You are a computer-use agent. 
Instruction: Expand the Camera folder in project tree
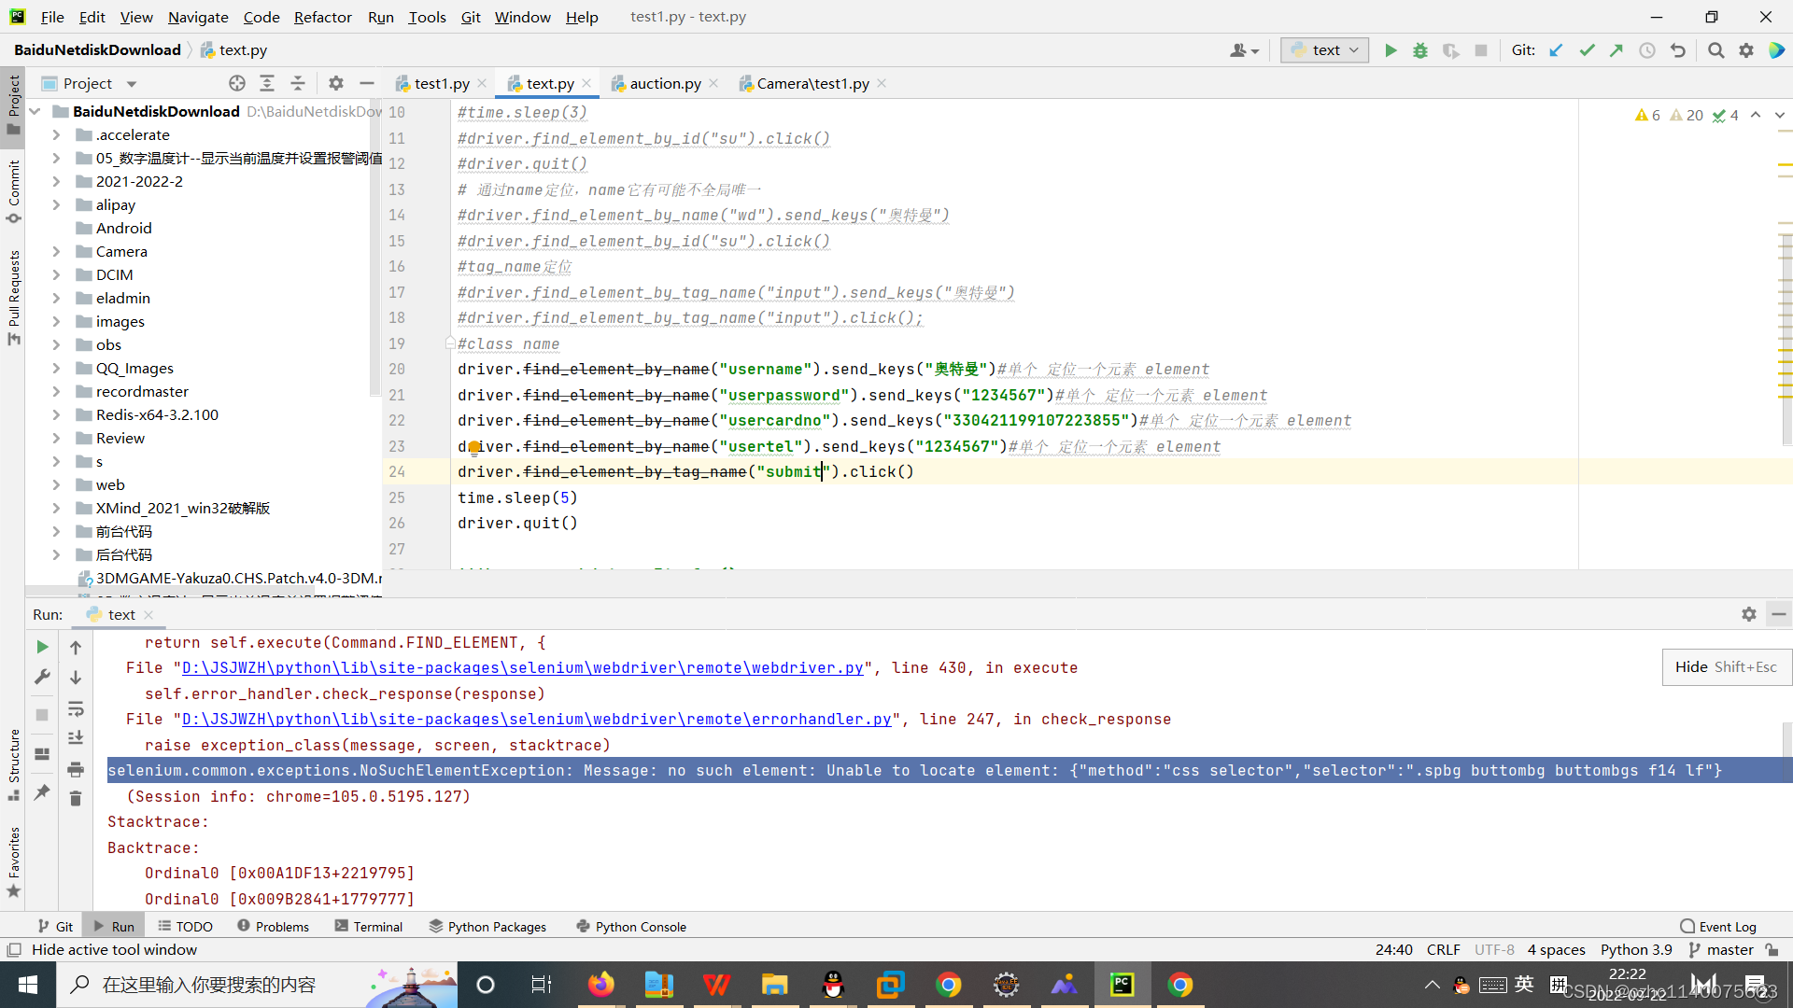55,251
